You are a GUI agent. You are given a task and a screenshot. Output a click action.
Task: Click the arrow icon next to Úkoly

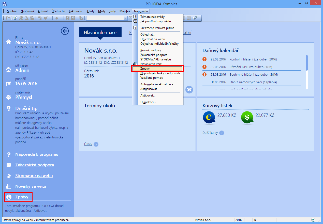coord(96,144)
